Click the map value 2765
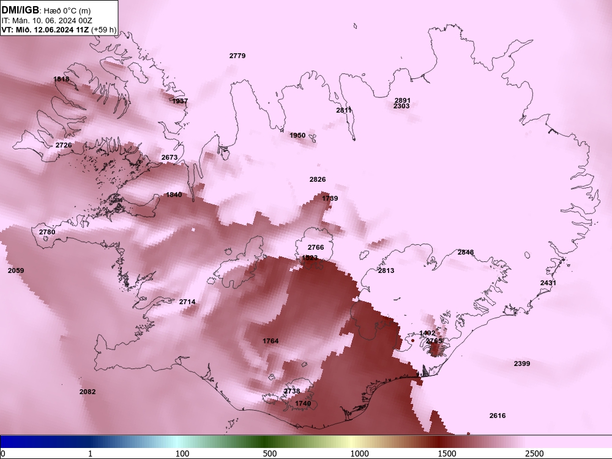 click(434, 341)
